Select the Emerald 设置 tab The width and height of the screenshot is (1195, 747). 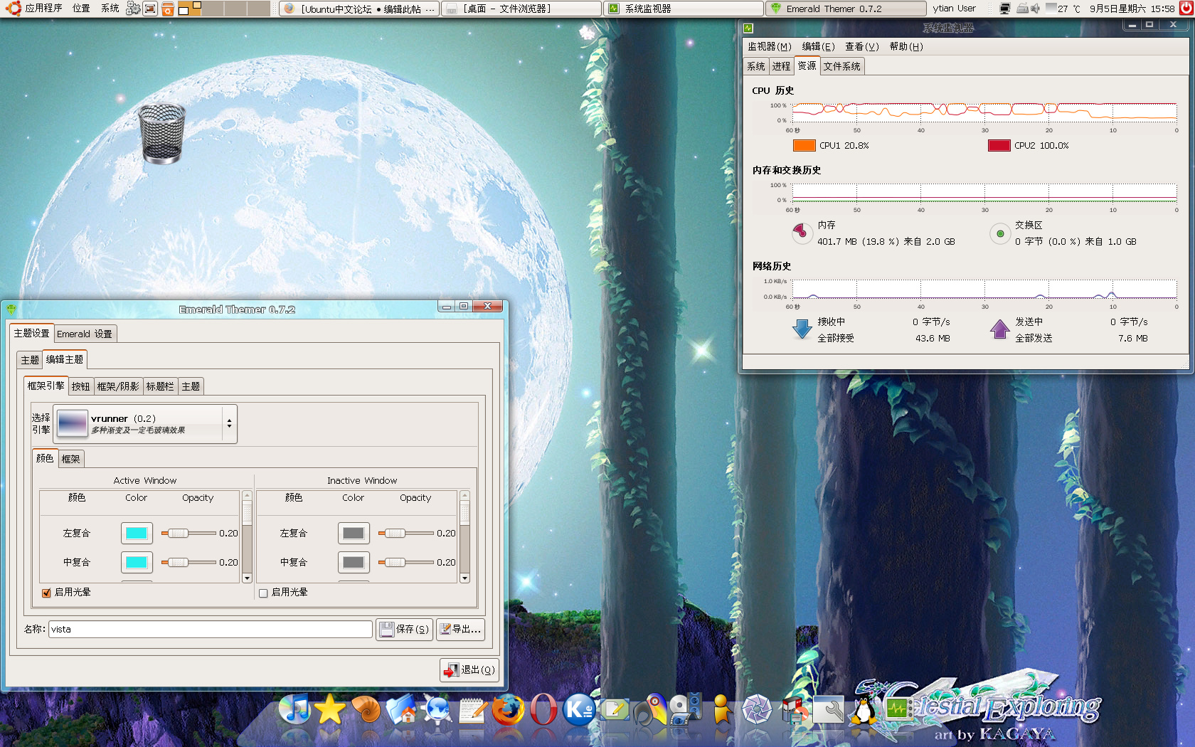(85, 334)
